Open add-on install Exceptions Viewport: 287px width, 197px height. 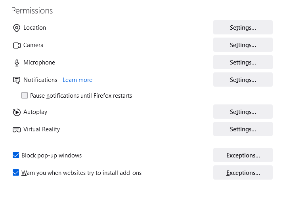tap(243, 173)
